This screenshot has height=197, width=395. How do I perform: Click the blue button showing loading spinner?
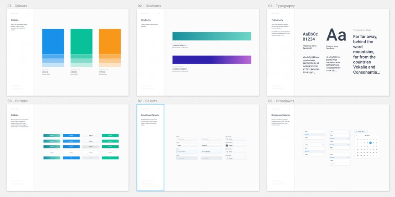pos(71,158)
